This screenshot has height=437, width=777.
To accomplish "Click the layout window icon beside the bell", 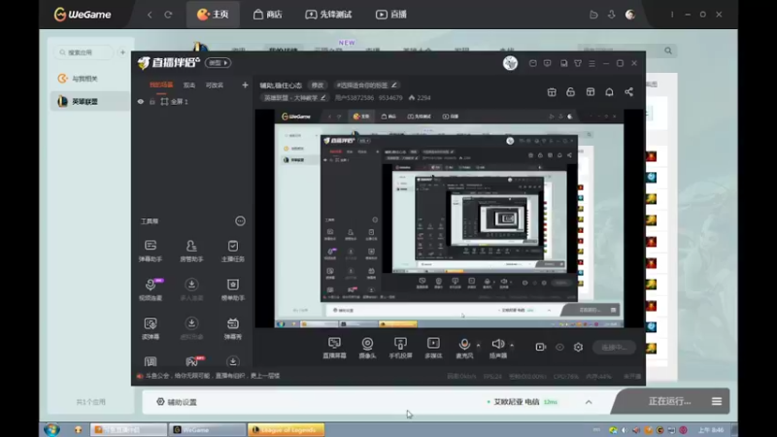I will (591, 92).
